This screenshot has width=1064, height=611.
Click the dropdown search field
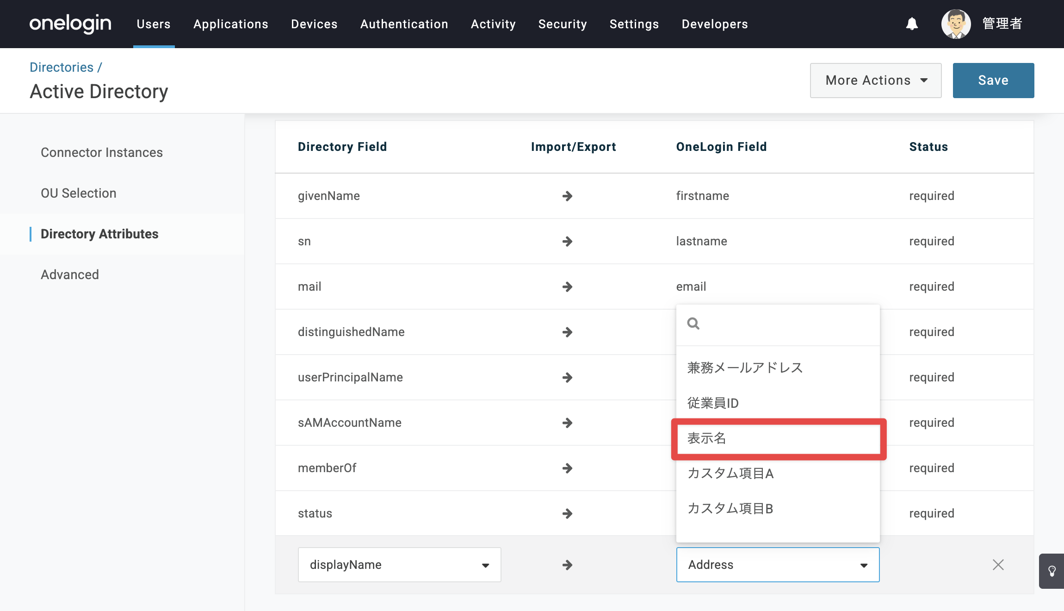[x=778, y=324]
